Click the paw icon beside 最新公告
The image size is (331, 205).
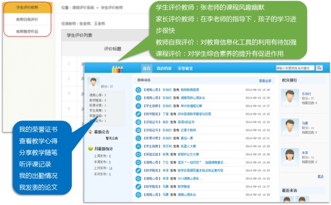click(x=90, y=132)
